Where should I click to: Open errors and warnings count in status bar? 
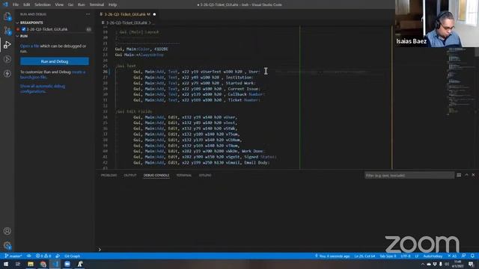tap(43, 256)
